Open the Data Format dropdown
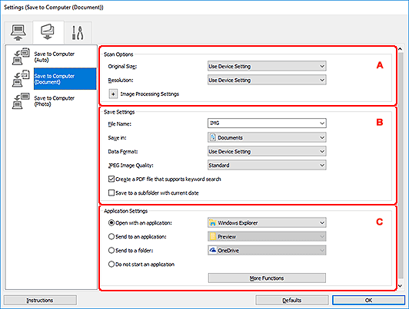This screenshot has height=309, width=409. [x=267, y=151]
